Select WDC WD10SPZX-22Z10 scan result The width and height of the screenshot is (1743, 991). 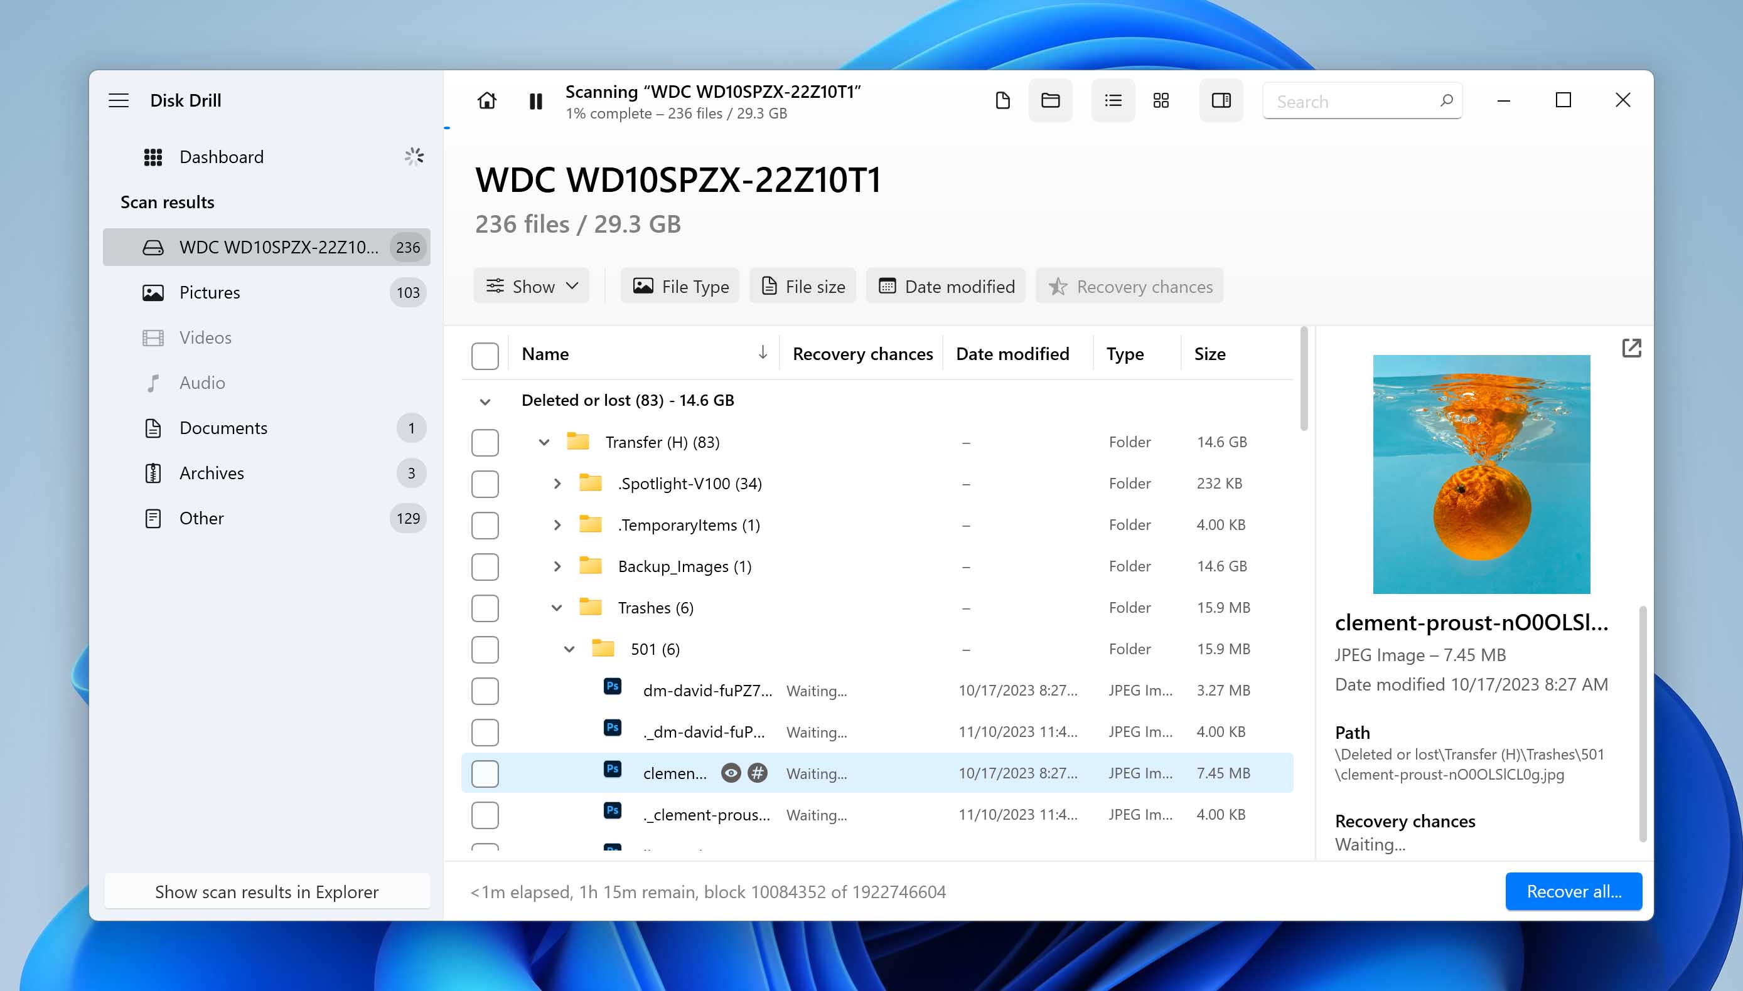[267, 247]
